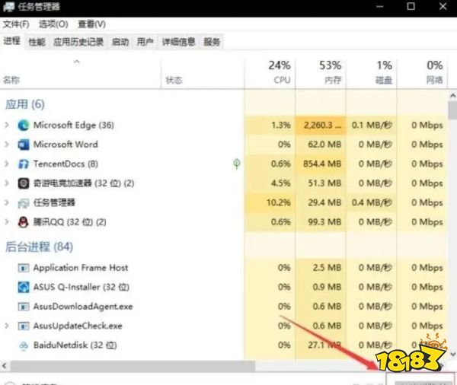Click the 2,260.3 memory value for Edge
457x385 pixels.
click(322, 126)
